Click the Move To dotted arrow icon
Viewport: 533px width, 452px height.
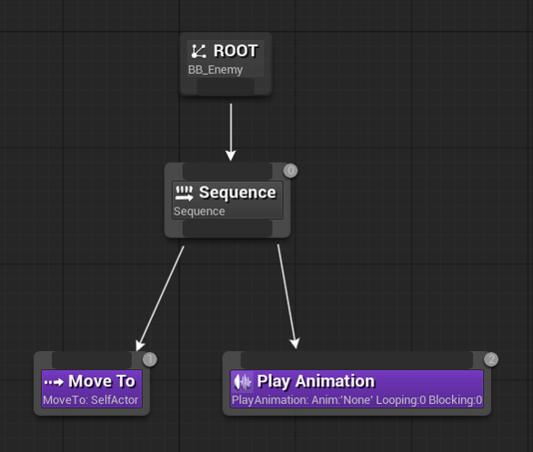(x=54, y=382)
